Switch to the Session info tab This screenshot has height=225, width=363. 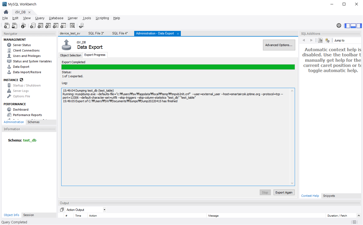28,215
